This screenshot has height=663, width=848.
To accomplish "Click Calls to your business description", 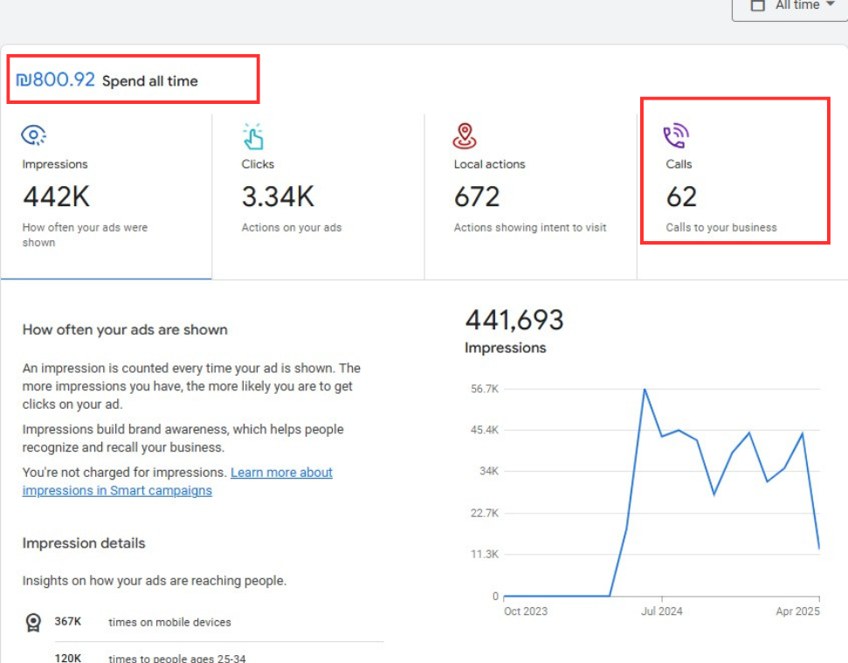I will click(x=720, y=228).
